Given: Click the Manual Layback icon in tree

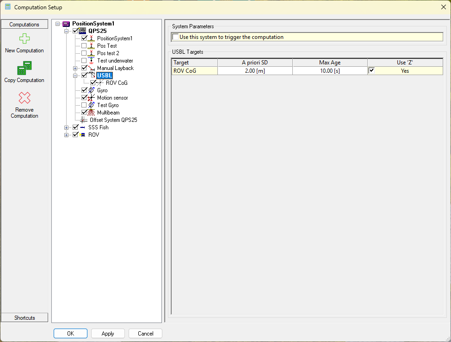Looking at the screenshot, I should click(91, 68).
